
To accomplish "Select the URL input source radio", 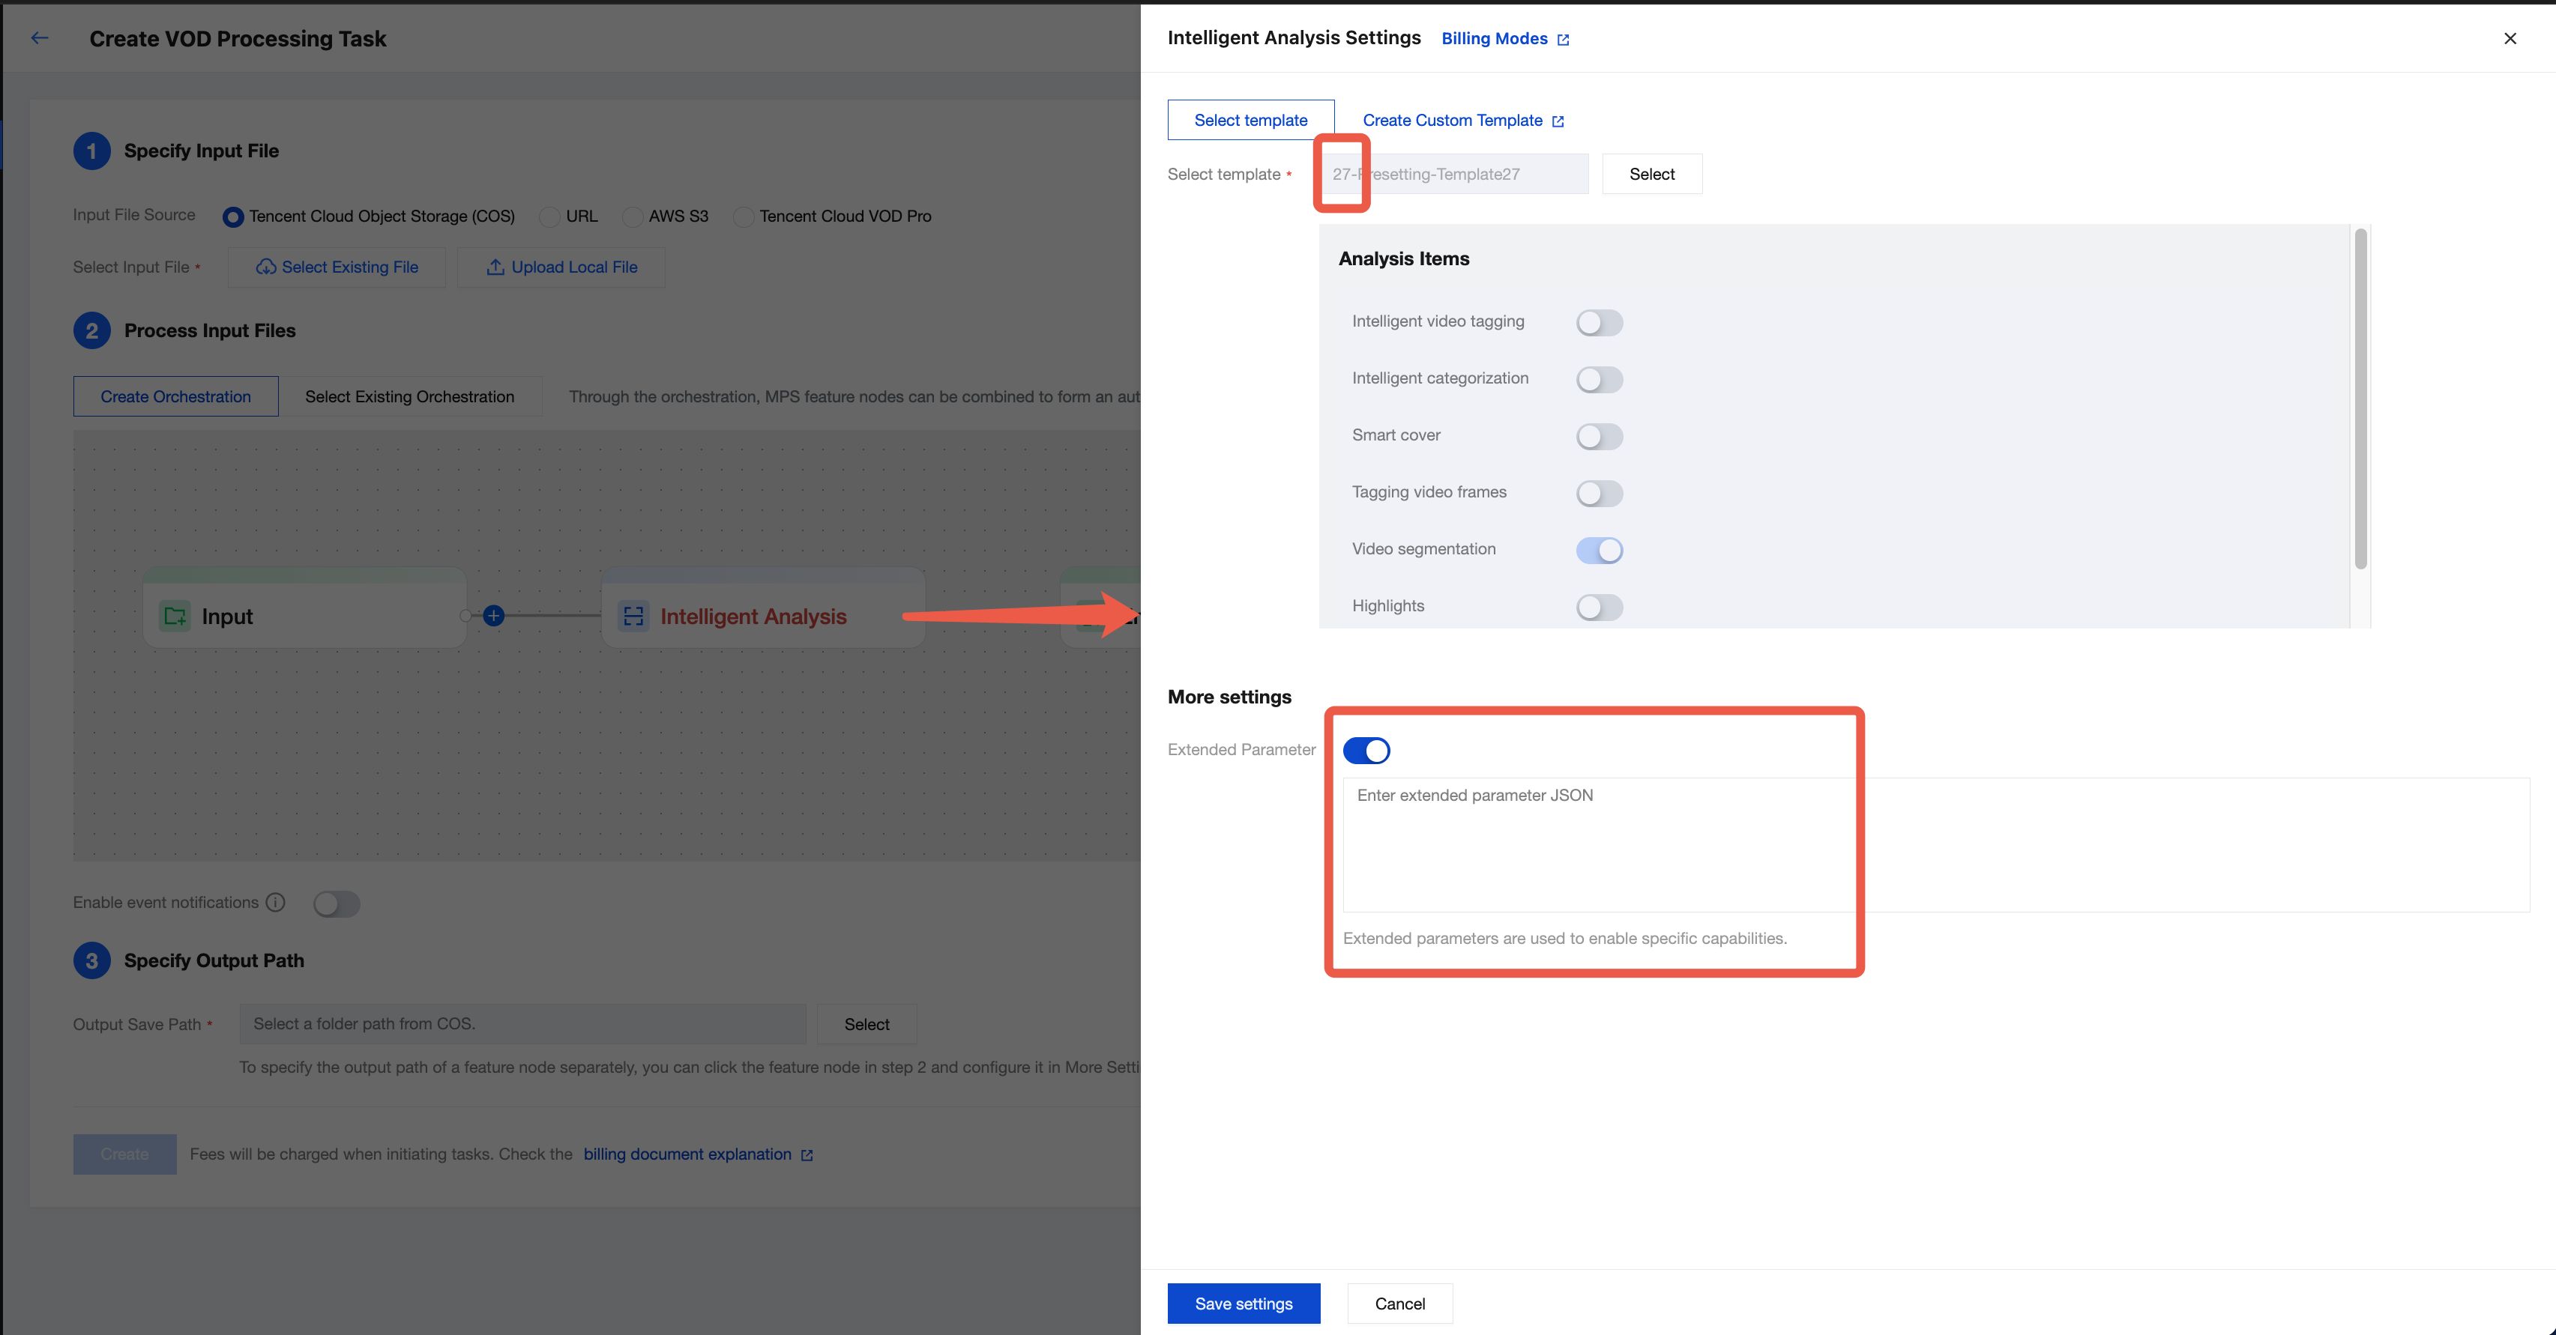I will pyautogui.click(x=549, y=217).
